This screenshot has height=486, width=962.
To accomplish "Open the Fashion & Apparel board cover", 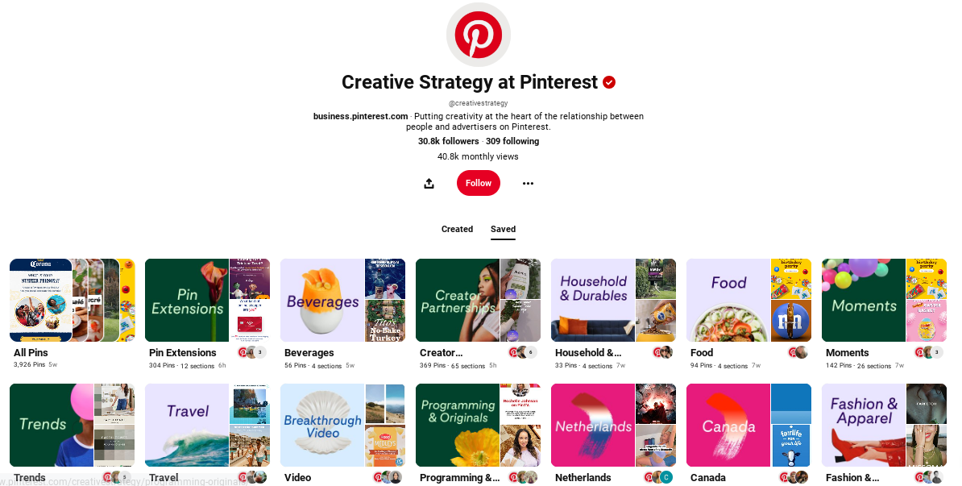I will tap(884, 426).
